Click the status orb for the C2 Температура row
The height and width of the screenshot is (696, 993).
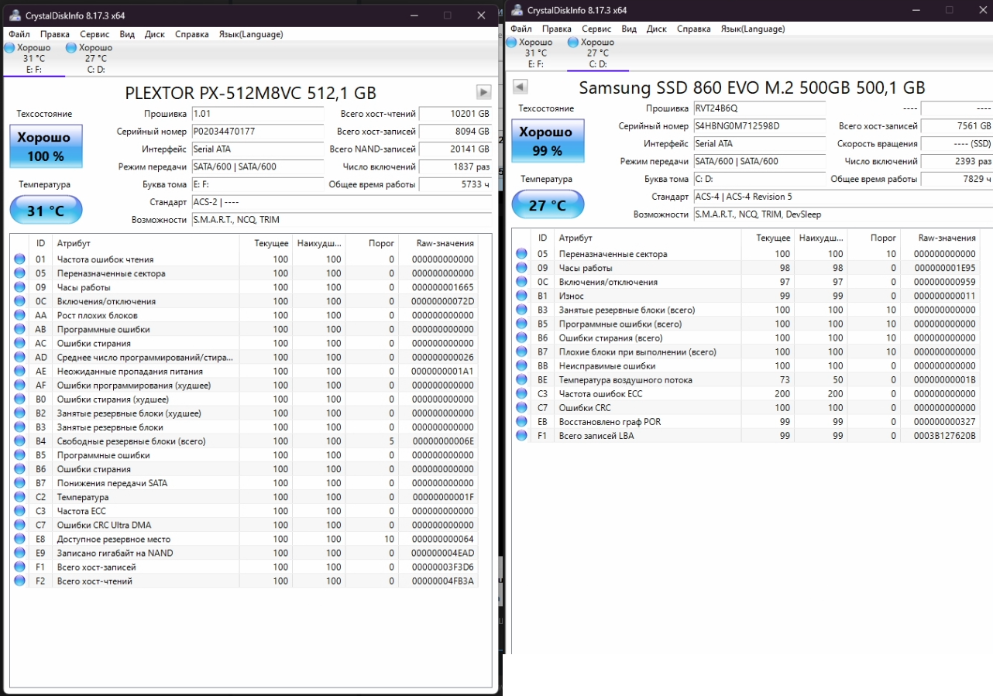pyautogui.click(x=20, y=497)
